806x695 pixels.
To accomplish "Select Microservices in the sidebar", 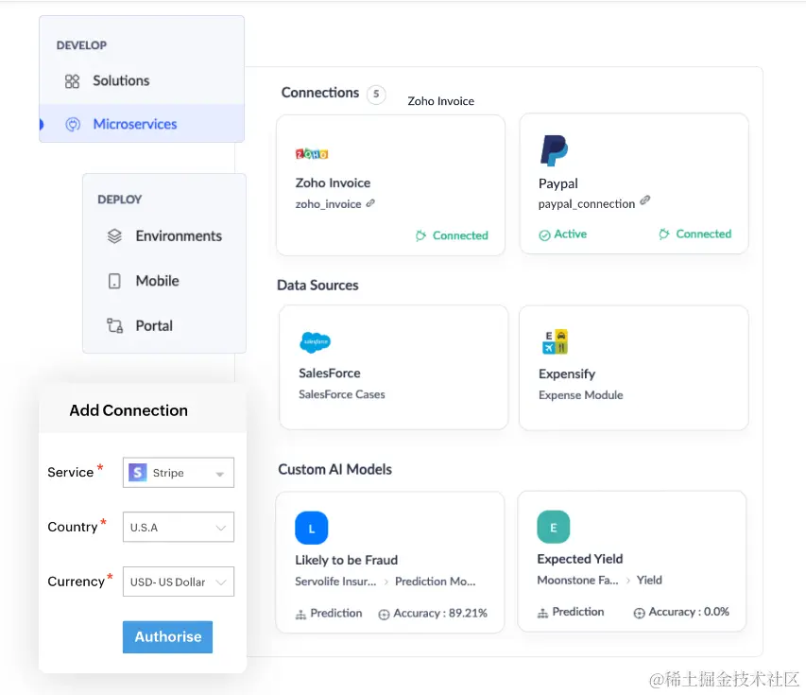I will (142, 124).
